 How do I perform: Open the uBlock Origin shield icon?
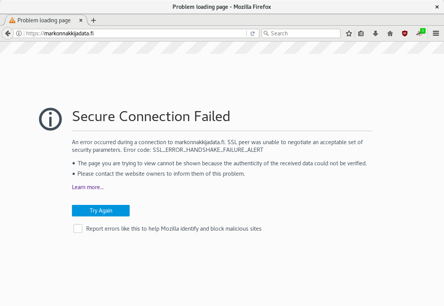point(405,33)
